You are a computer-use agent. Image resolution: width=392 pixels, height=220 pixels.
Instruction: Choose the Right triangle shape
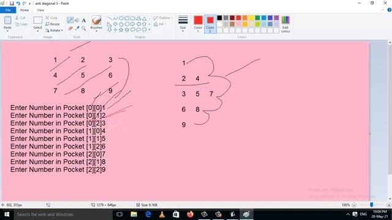coord(109,24)
